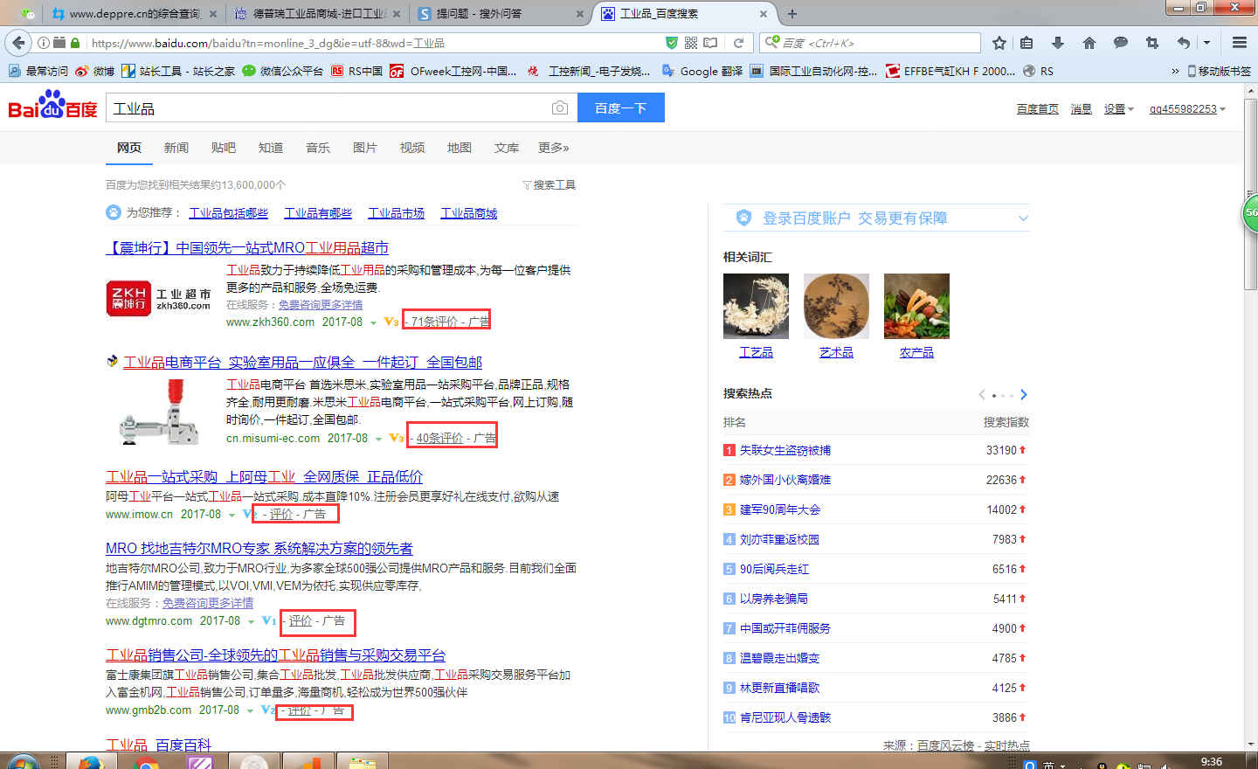Reload the page with the refresh button

click(x=738, y=43)
